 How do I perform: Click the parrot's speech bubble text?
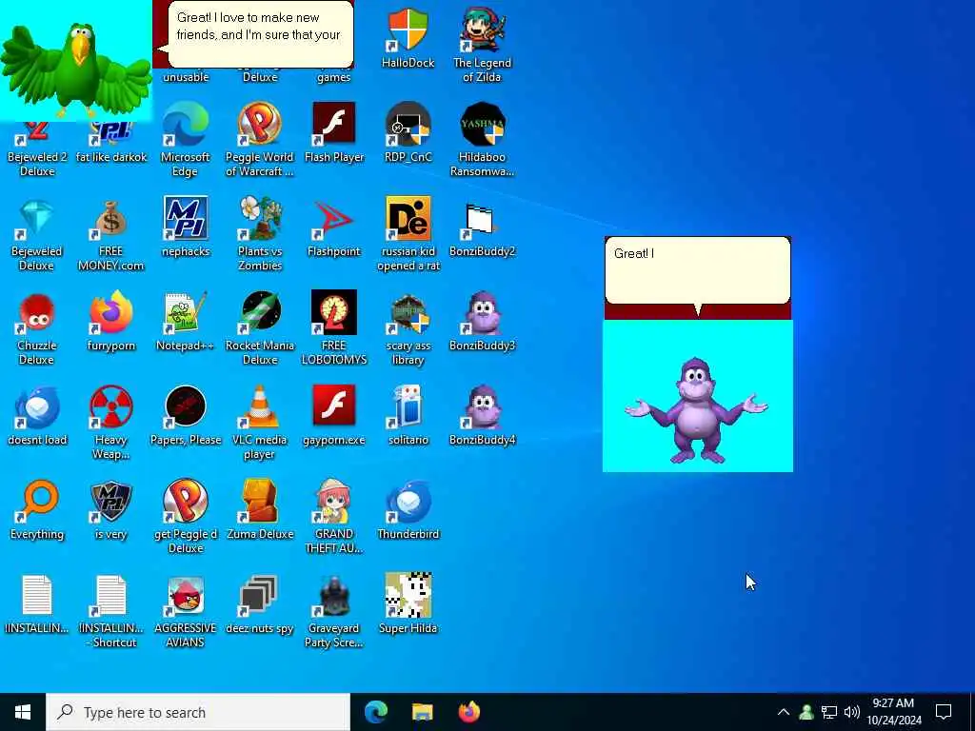click(x=258, y=26)
